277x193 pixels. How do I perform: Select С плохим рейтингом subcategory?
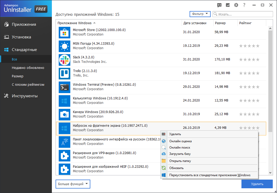tap(28, 85)
